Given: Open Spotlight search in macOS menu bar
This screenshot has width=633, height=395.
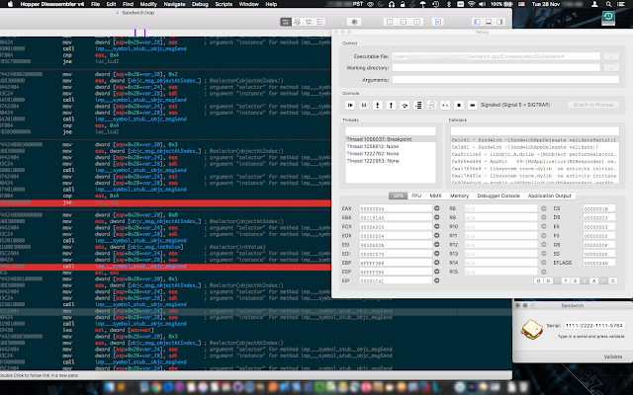Looking at the screenshot, I should tap(608, 4).
